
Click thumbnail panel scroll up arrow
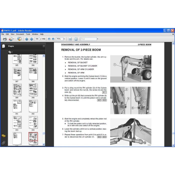click(44, 56)
